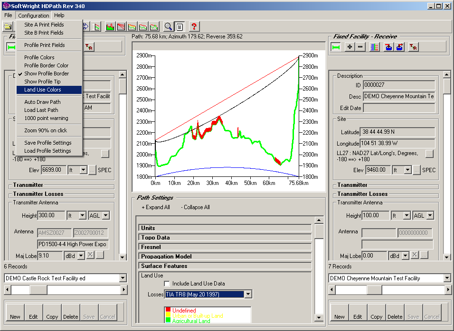Image resolution: width=454 pixels, height=331 pixels.
Task: Click the red diagonal lines profile toolbar icon
Action: pos(121,27)
